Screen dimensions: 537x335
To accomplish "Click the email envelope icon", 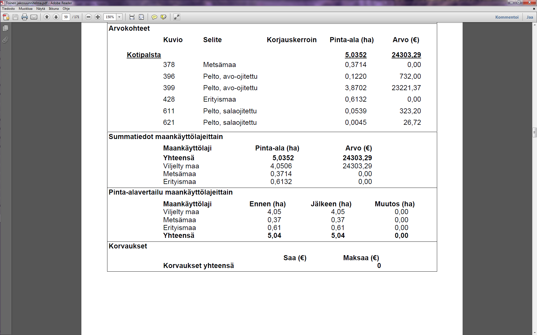I will (34, 17).
